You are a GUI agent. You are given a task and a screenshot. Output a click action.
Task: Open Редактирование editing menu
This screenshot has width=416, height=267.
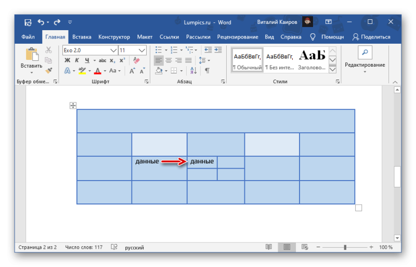coord(365,60)
